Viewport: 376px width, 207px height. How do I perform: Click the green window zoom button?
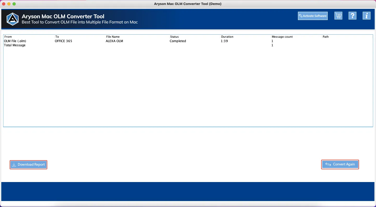pyautogui.click(x=14, y=4)
